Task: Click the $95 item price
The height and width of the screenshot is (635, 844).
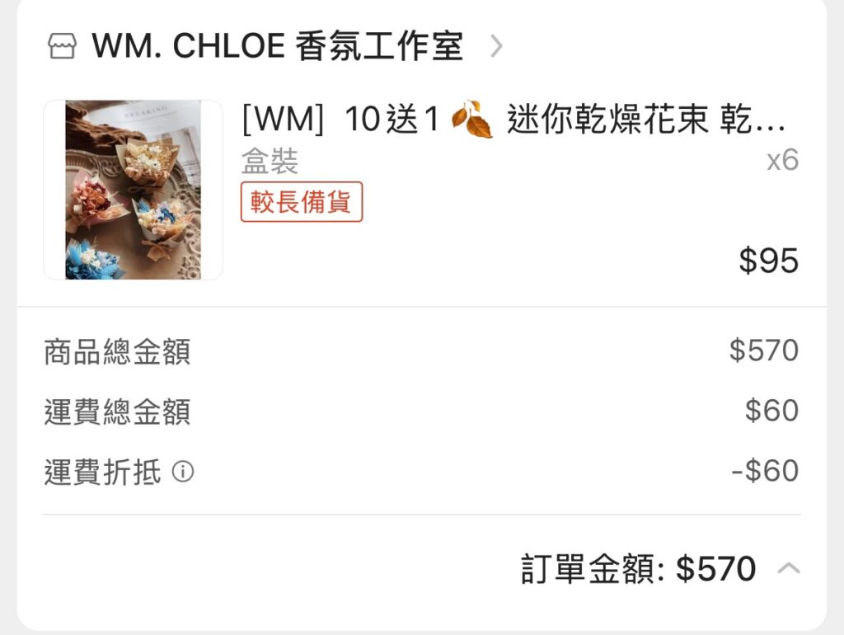Action: coord(769,261)
